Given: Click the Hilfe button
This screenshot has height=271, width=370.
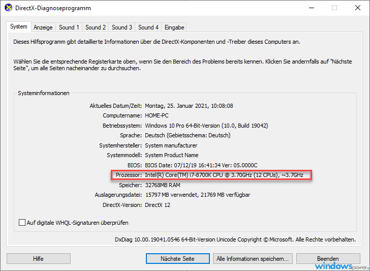Looking at the screenshot, I should coord(39,259).
